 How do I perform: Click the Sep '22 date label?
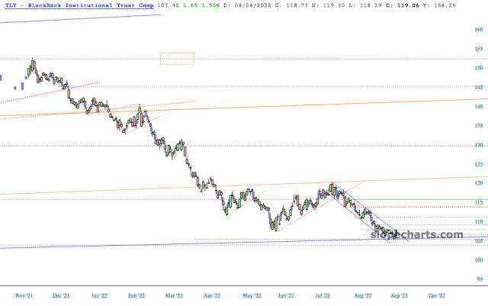point(399,295)
